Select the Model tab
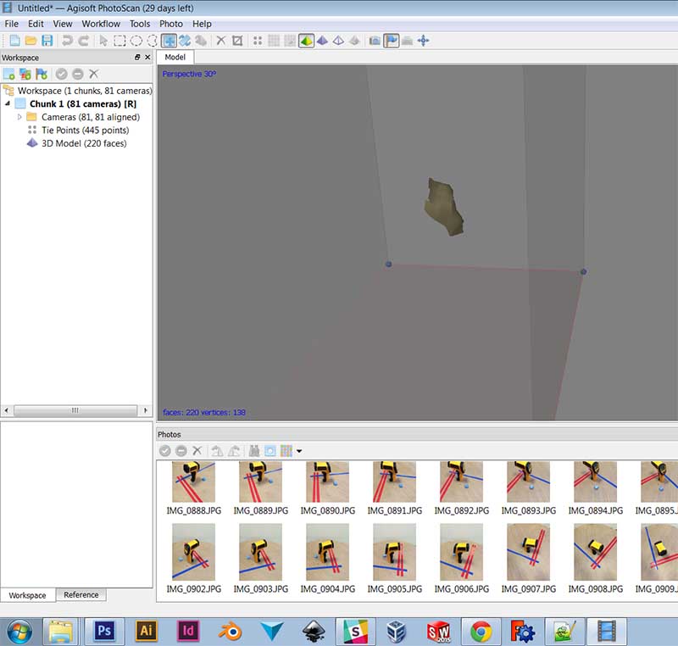Viewport: 678px width, 646px height. click(x=175, y=57)
